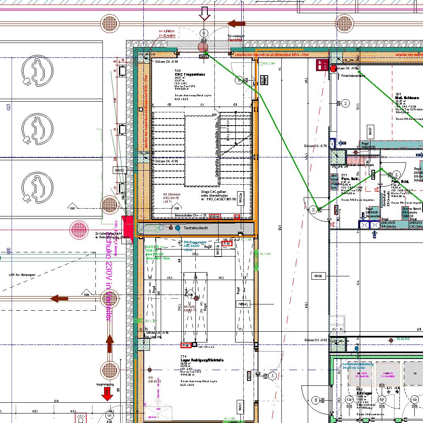Image resolution: width=423 pixels, height=423 pixels.
Task: Click the Kondensatentwässerung annotation
Action: pyautogui.click(x=358, y=366)
